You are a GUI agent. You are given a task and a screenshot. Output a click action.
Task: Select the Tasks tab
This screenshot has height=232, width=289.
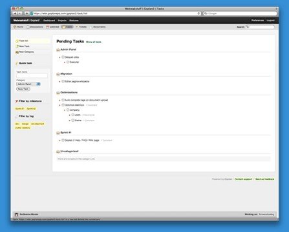tap(67, 27)
